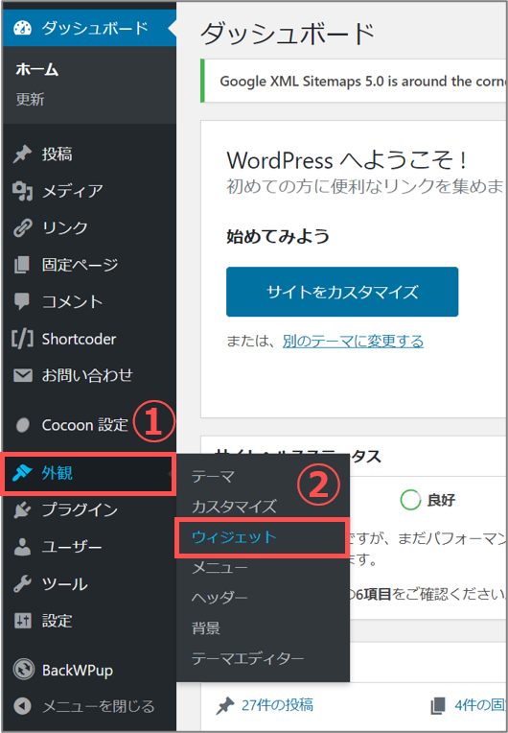Open the 27件の投稿 link
The width and height of the screenshot is (508, 733).
[277, 705]
